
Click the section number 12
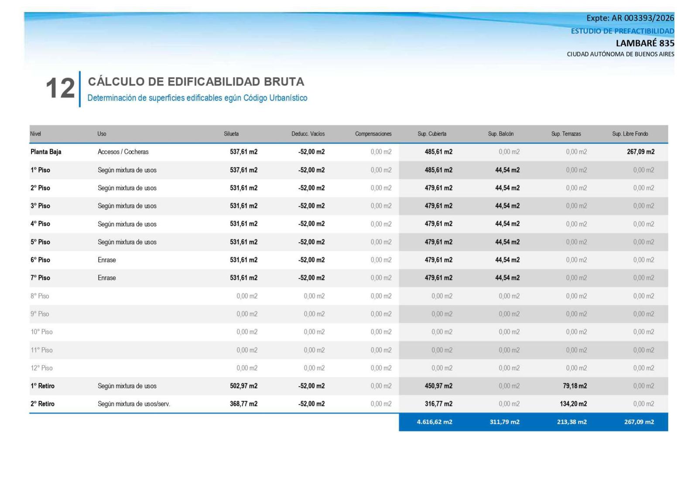tap(60, 88)
